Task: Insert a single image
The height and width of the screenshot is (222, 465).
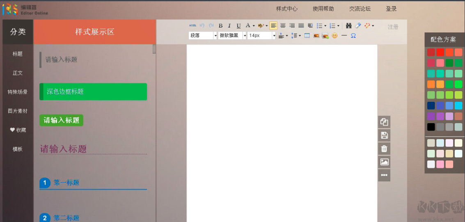Action: tap(316, 36)
